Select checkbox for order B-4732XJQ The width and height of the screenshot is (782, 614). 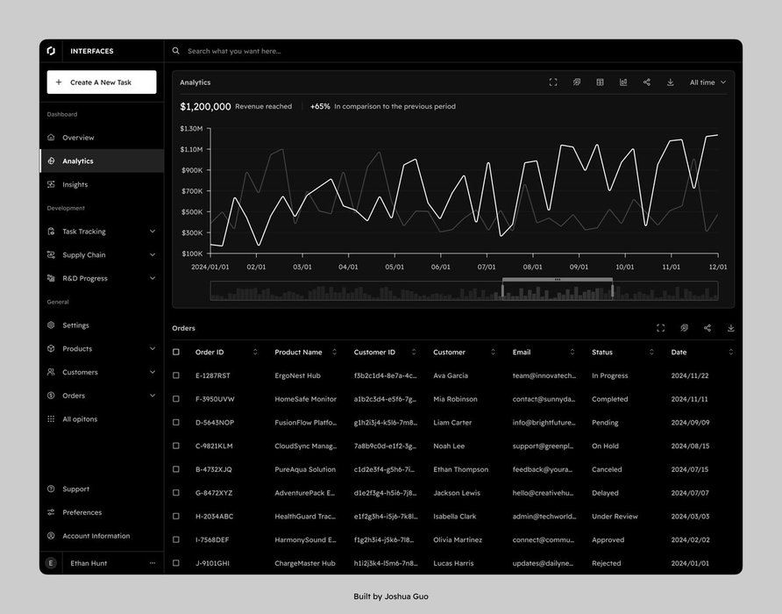176,469
